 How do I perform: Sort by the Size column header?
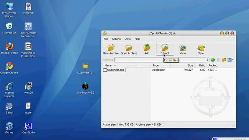tap(182, 65)
